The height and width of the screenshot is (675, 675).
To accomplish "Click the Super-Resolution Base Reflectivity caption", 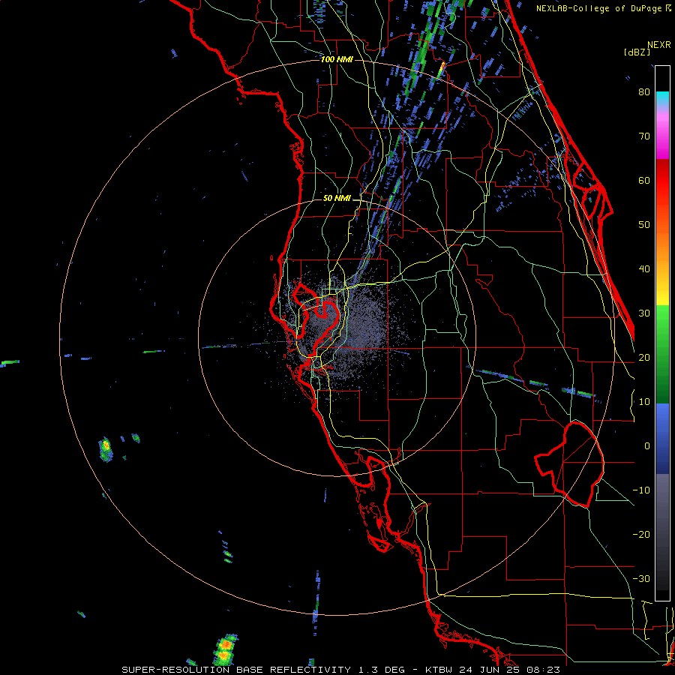I will [341, 670].
